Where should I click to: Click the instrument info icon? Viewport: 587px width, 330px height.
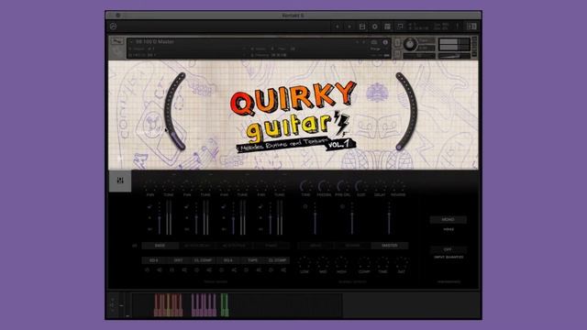[385, 42]
